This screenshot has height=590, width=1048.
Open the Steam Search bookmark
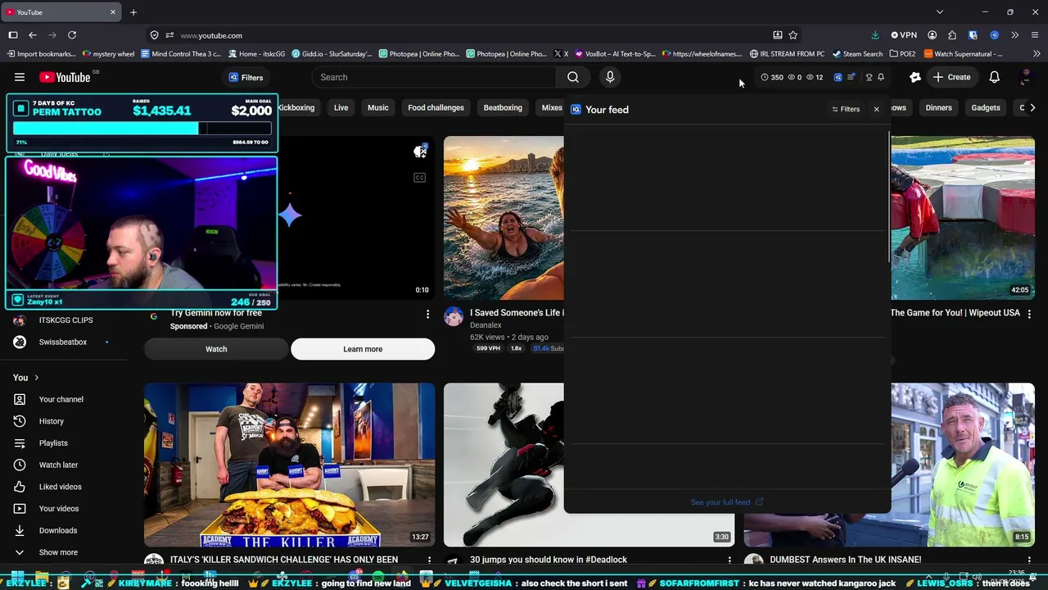[x=857, y=54]
